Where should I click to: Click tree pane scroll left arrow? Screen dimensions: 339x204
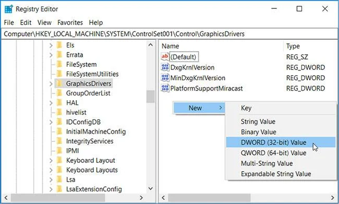click(x=6, y=198)
